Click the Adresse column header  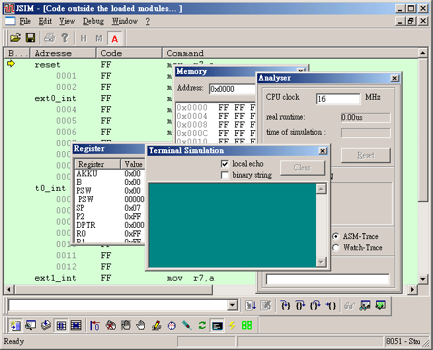(63, 53)
